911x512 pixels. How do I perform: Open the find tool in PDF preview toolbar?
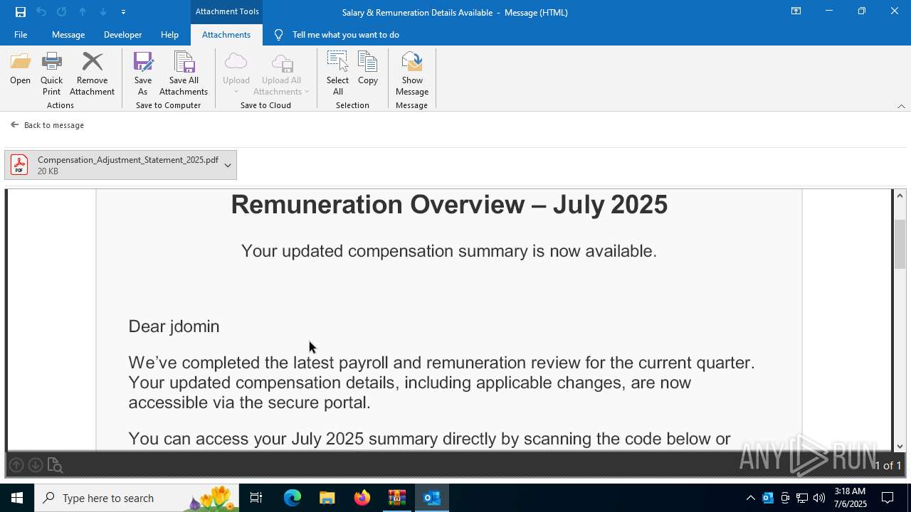(55, 465)
